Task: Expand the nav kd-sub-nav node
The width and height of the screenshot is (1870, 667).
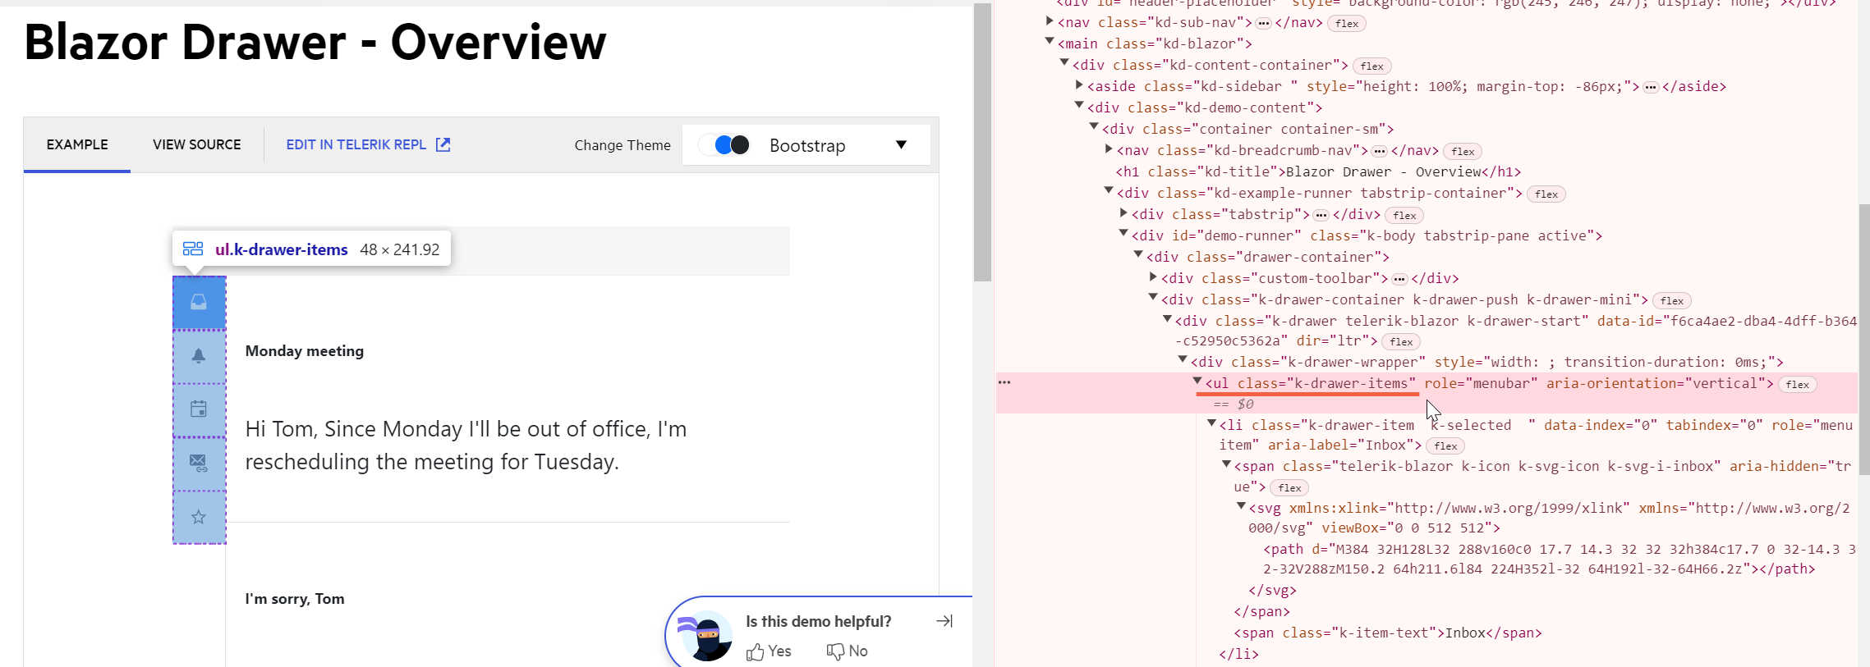Action: tap(1050, 21)
